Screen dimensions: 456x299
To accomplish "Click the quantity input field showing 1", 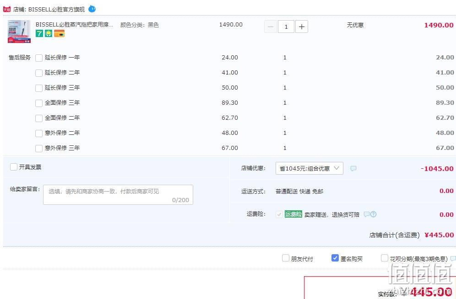I will pyautogui.click(x=286, y=27).
